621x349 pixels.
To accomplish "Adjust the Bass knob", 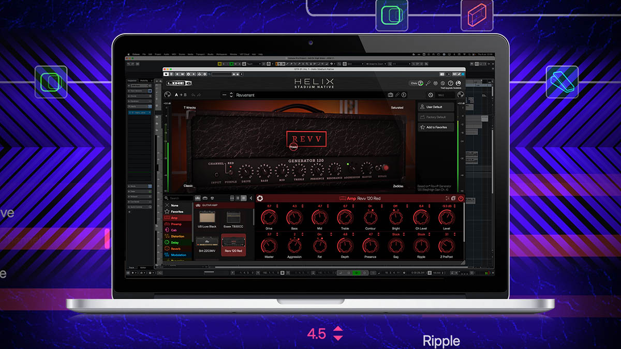I will [294, 218].
